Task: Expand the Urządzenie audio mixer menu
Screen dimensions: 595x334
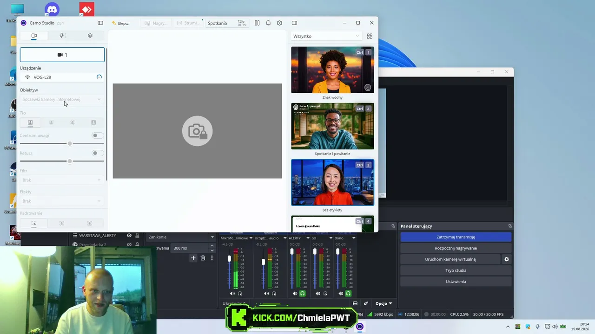Action: point(284,238)
